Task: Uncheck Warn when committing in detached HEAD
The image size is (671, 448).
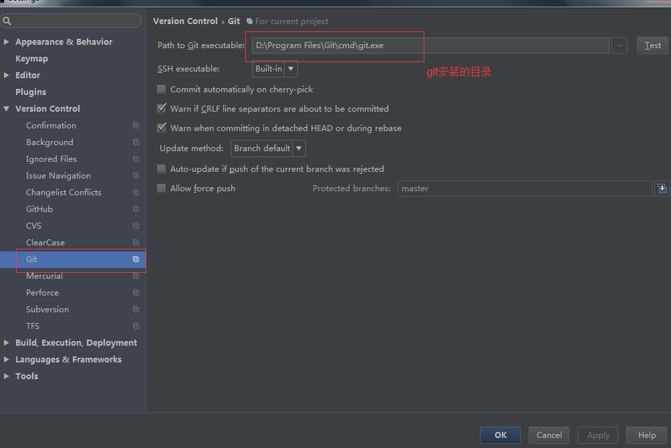Action: tap(161, 128)
